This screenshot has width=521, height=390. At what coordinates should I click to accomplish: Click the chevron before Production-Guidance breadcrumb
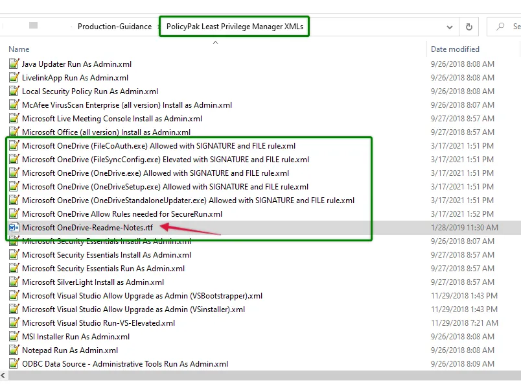[71, 27]
